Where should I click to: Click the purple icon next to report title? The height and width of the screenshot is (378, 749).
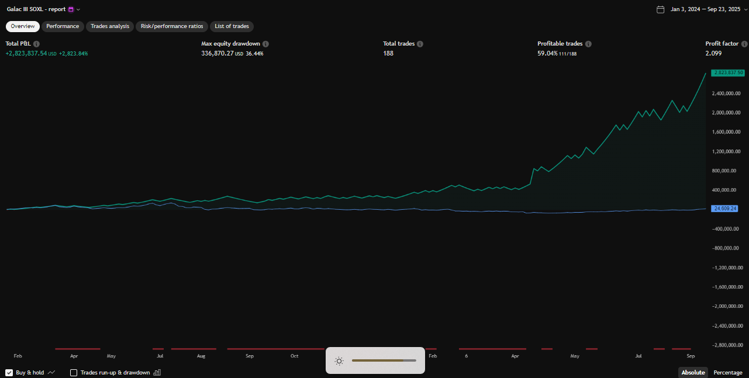pyautogui.click(x=71, y=9)
